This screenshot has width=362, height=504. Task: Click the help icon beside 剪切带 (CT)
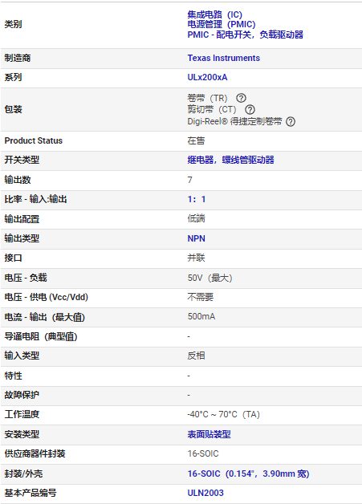(250, 110)
